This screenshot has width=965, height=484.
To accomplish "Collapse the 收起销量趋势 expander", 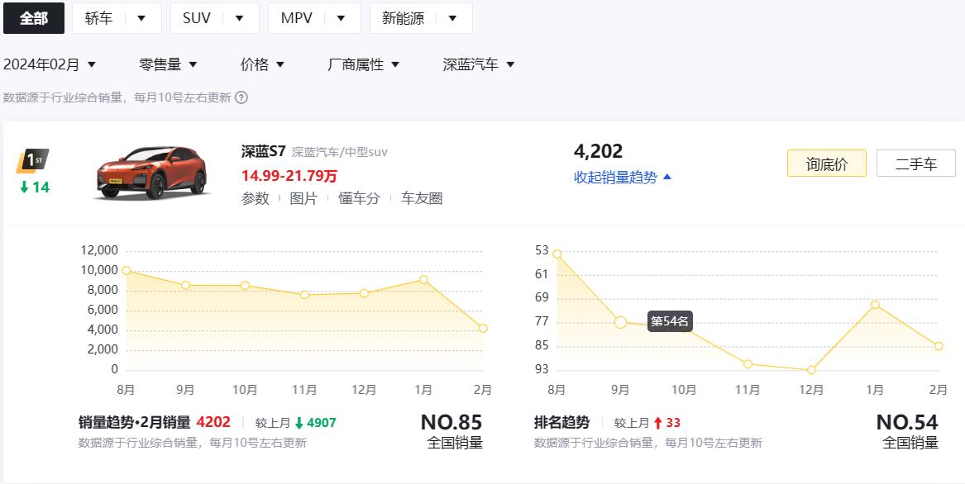I will click(623, 177).
